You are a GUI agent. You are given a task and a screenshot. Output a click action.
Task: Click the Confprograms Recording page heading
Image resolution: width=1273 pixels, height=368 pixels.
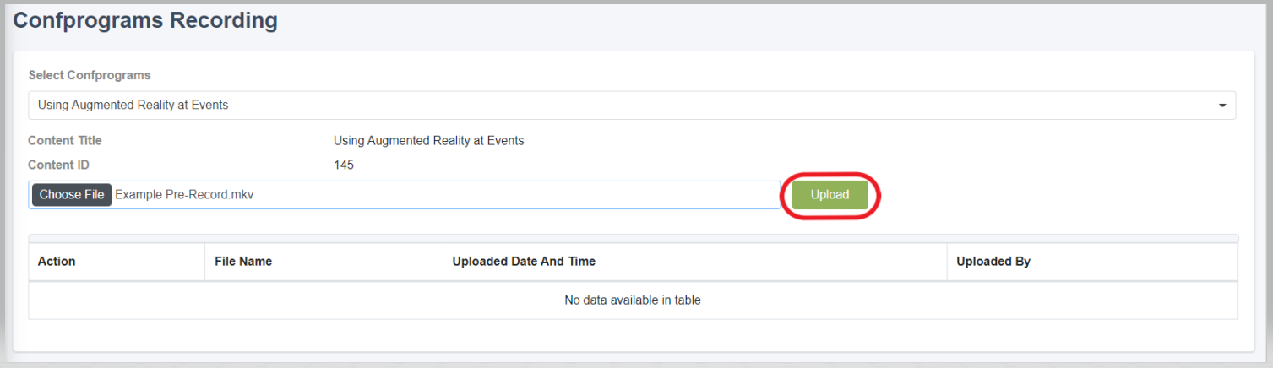(145, 21)
